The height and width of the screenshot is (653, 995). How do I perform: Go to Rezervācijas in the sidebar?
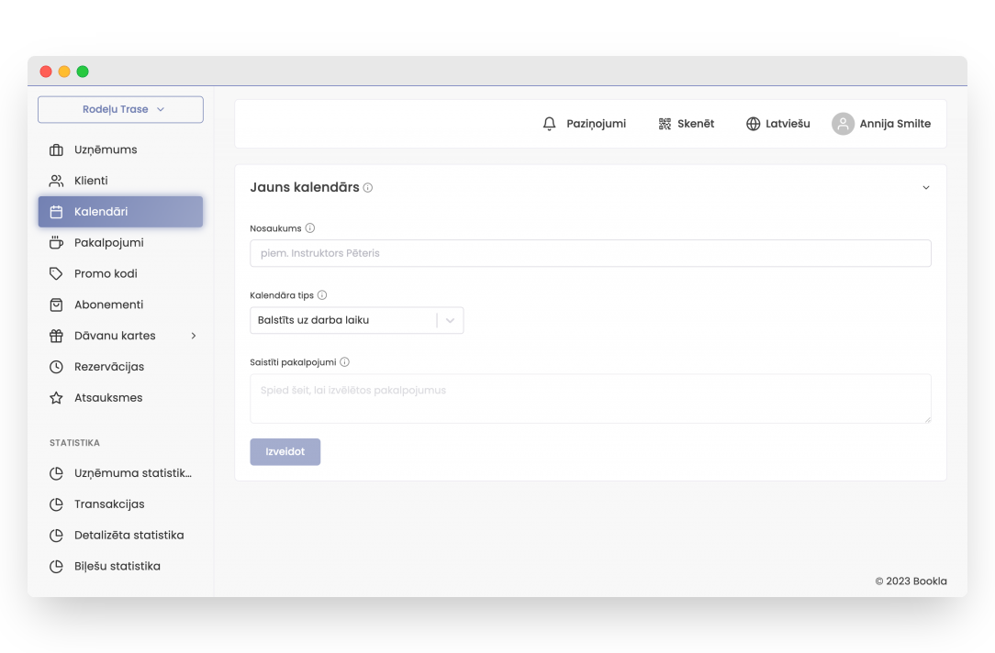(x=108, y=367)
